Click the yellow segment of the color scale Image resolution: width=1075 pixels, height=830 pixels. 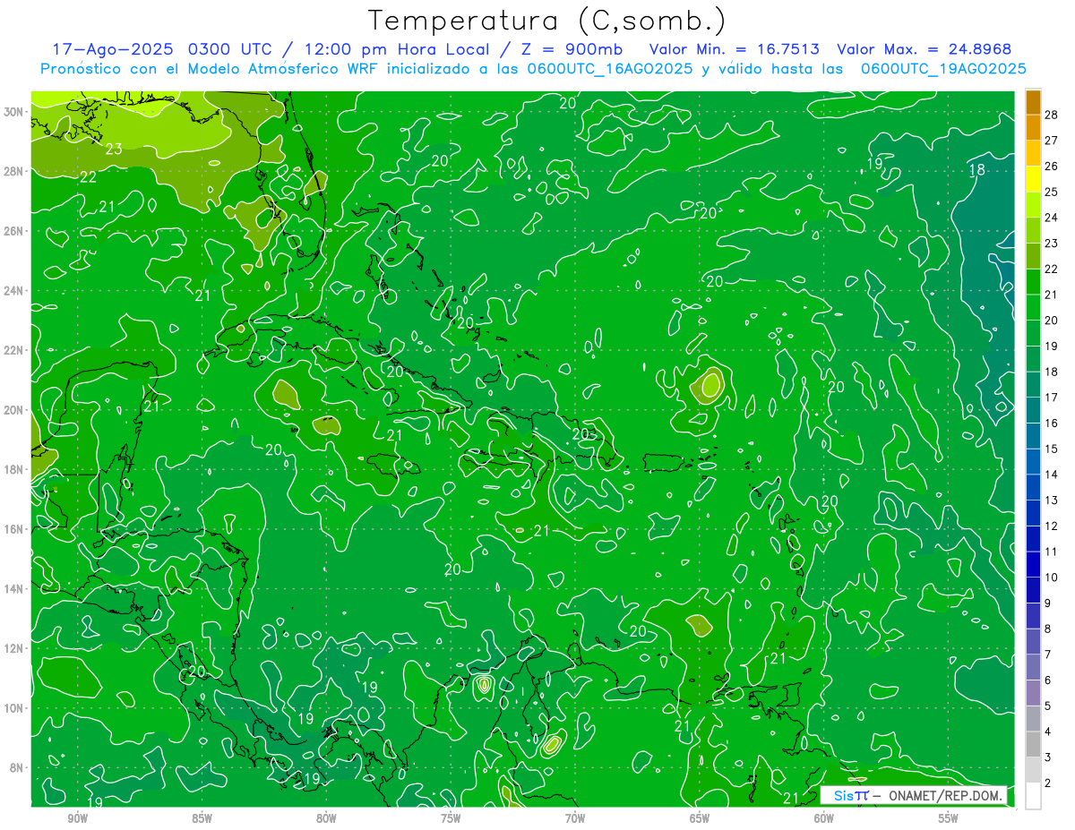click(x=1033, y=179)
